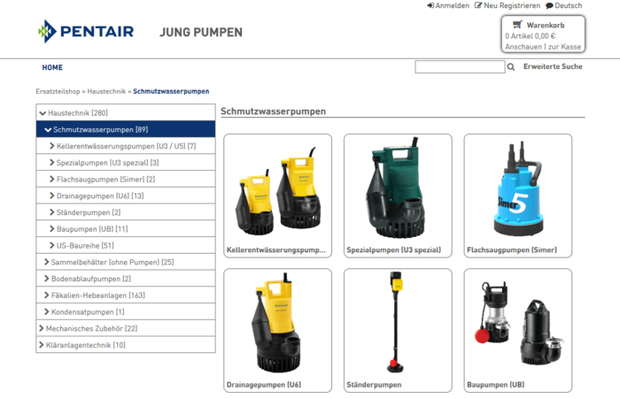Expand Fäkalien-Hebeanlagen [163] chevron
Image resolution: width=620 pixels, height=399 pixels.
[x=47, y=295]
